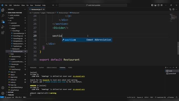Open Restaurants.js in Data folder

click(x=16, y=56)
